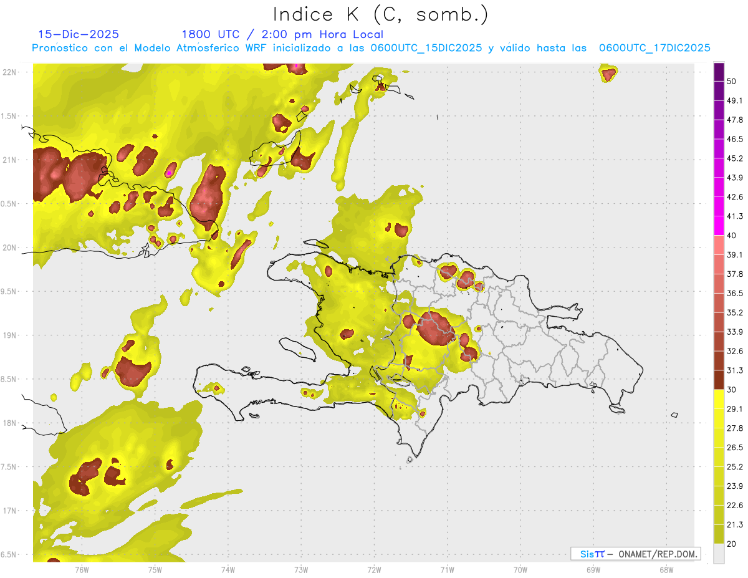Click the colorbar value "45.2"
748x578 pixels.
click(x=735, y=158)
